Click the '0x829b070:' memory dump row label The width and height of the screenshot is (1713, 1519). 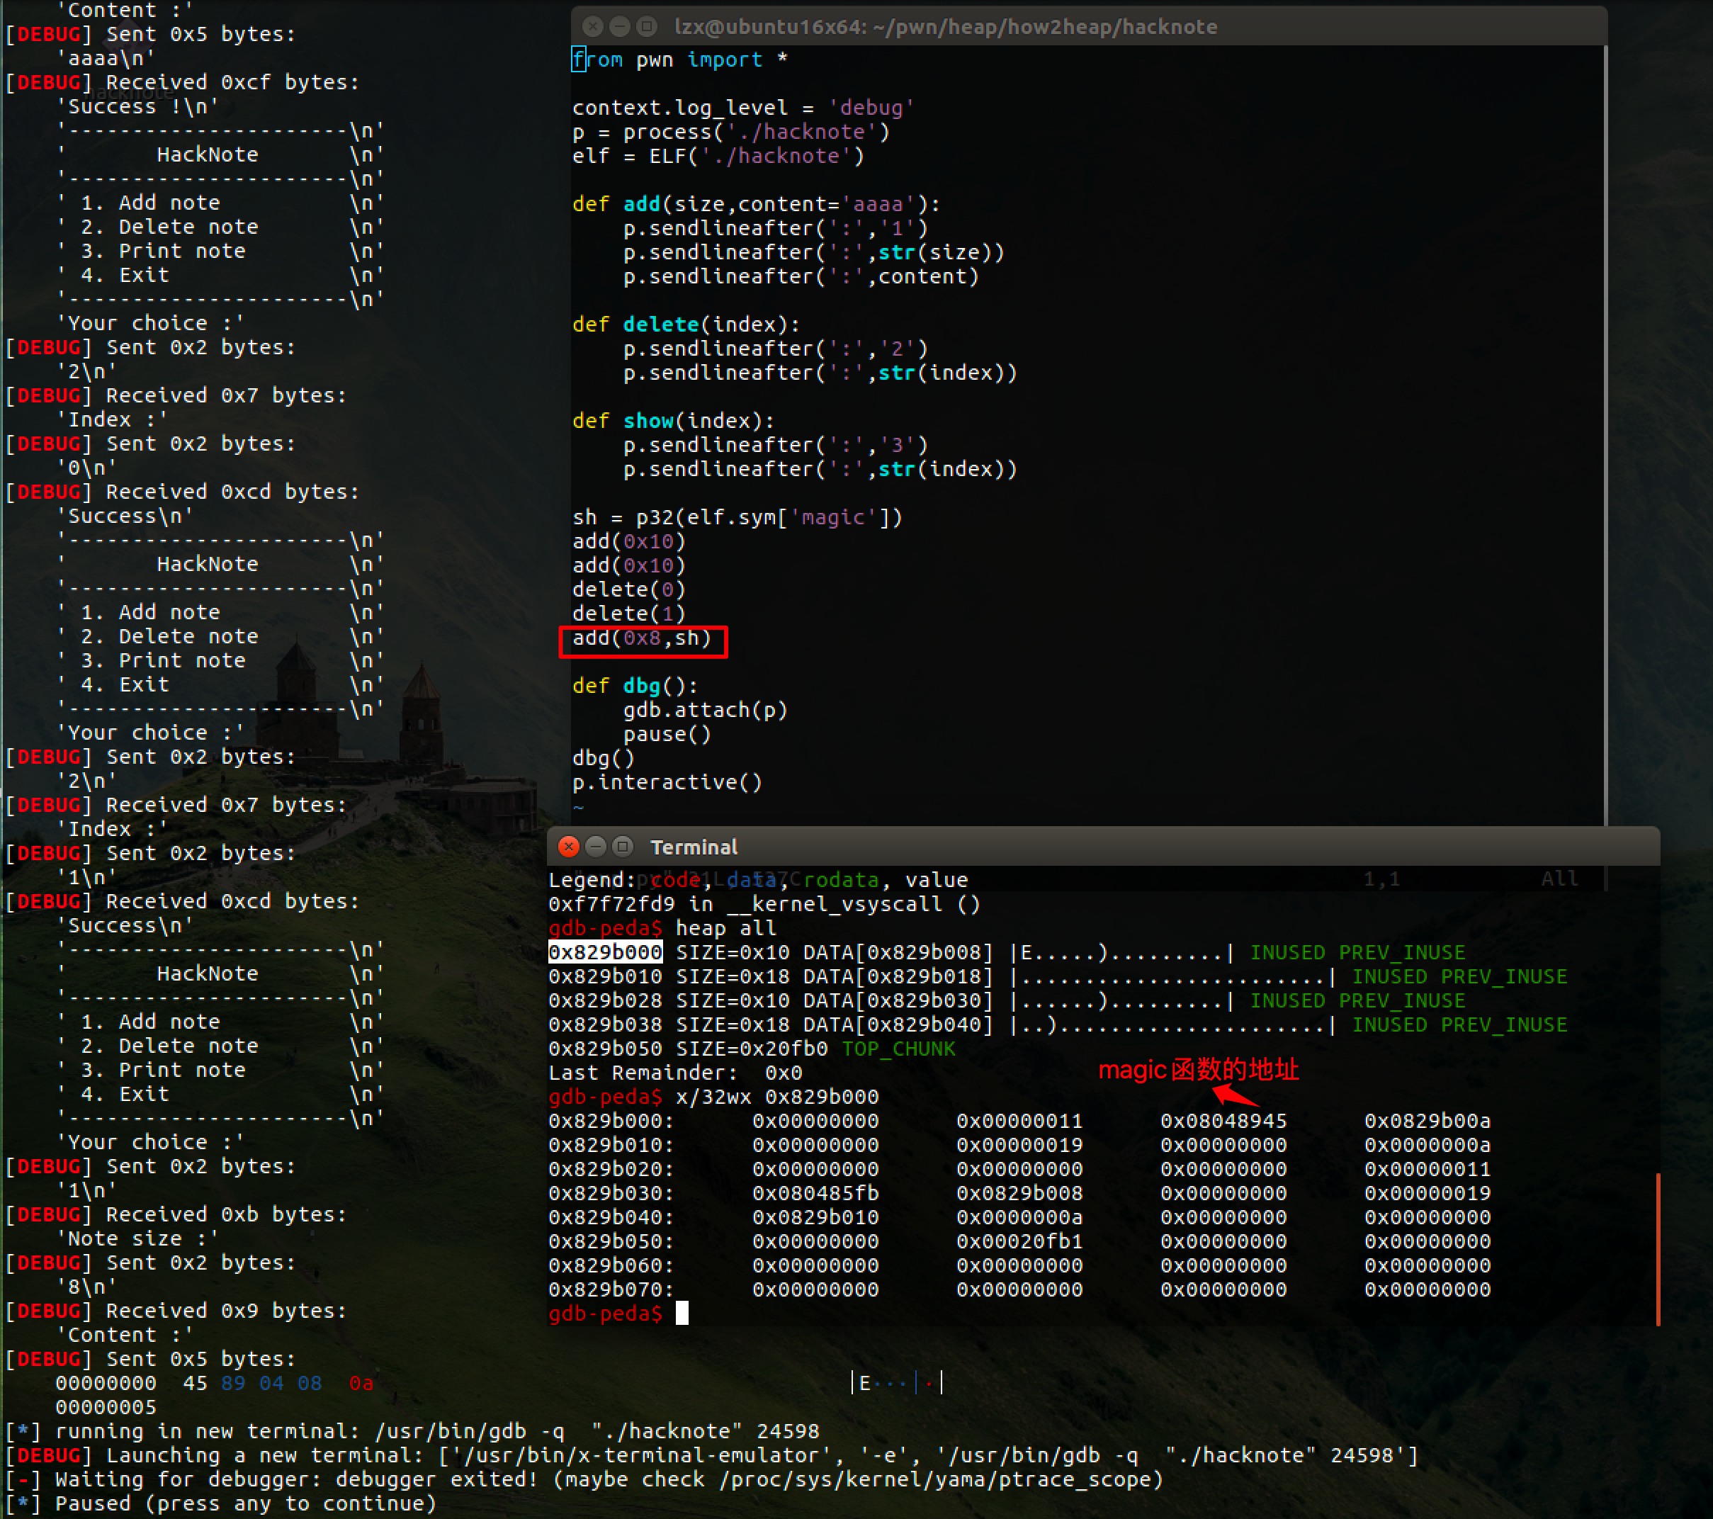611,1289
